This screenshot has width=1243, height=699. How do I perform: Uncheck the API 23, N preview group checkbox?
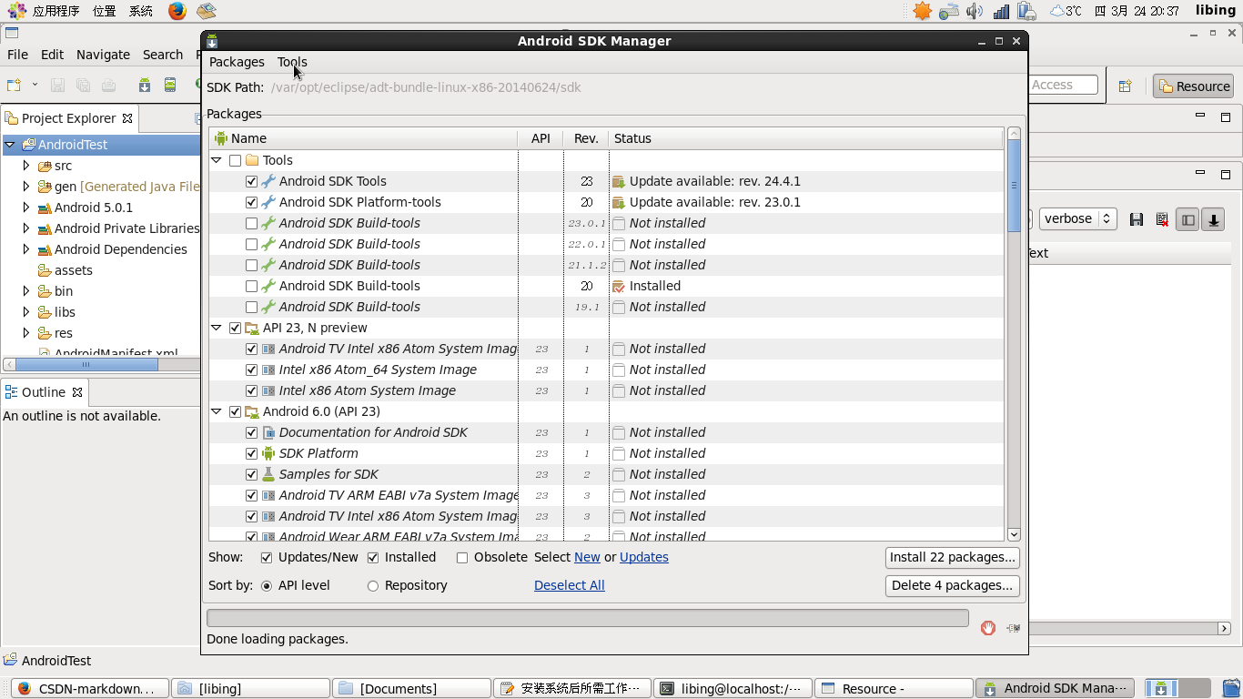(x=236, y=328)
